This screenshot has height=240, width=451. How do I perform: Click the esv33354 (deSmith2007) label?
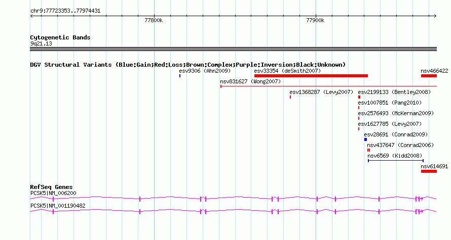287,71
